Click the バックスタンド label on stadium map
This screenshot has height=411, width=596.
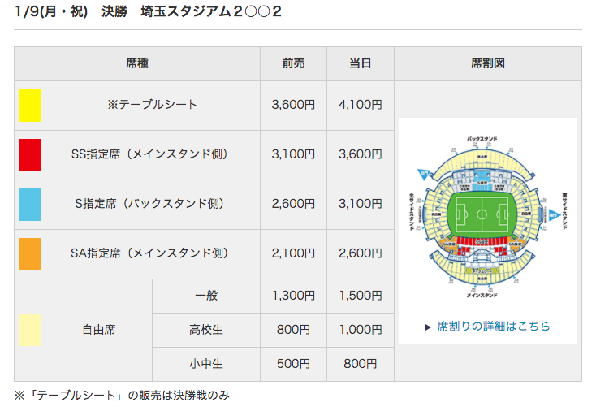482,139
